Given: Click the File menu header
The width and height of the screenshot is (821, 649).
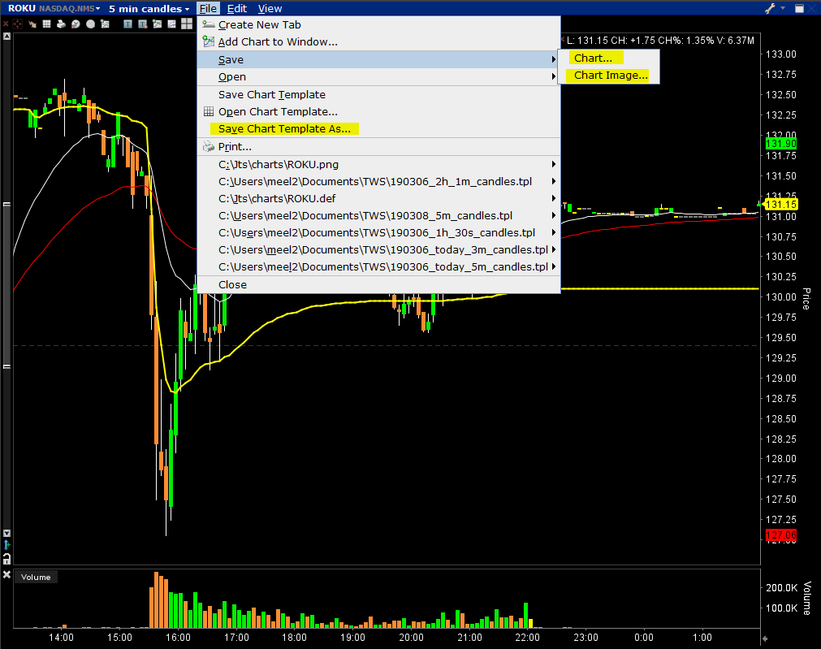Looking at the screenshot, I should pos(208,8).
